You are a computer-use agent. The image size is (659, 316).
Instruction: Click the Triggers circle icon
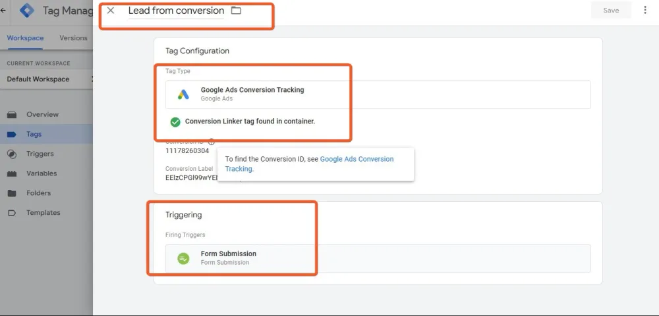pyautogui.click(x=12, y=154)
